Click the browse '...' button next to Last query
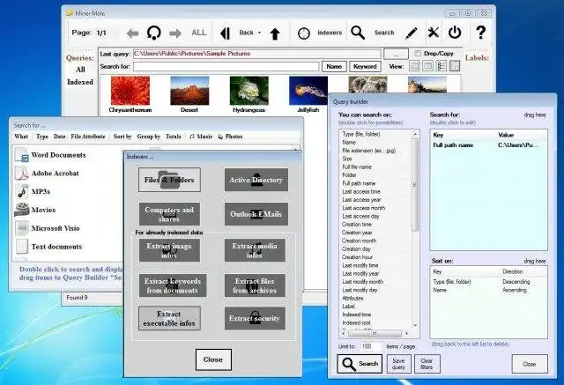564x385 pixels. [x=396, y=54]
